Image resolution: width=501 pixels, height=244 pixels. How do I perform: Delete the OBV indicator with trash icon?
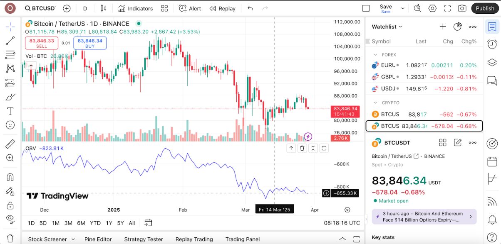pyautogui.click(x=302, y=148)
